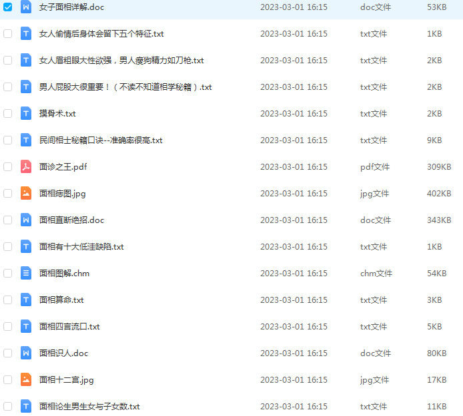The width and height of the screenshot is (463, 416).
Task: Click the date in 摸骨术.txt row
Action: [x=294, y=113]
